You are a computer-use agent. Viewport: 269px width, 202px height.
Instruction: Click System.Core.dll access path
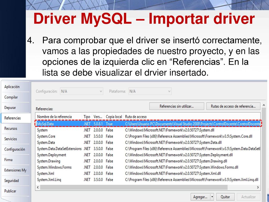pos(189,136)
